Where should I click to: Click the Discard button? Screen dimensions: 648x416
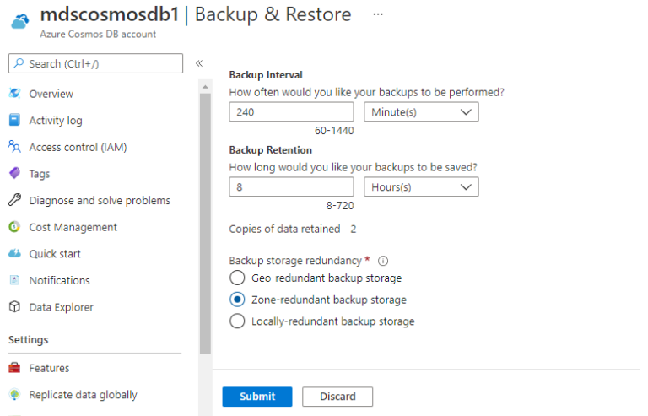point(337,397)
